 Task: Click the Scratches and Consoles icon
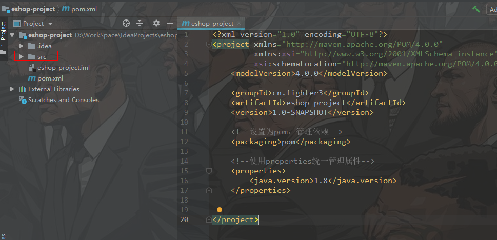coord(23,100)
